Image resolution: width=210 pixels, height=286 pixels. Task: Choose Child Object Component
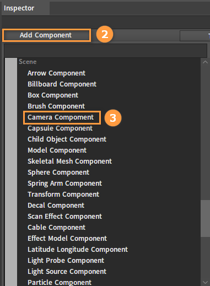pyautogui.click(x=67, y=139)
